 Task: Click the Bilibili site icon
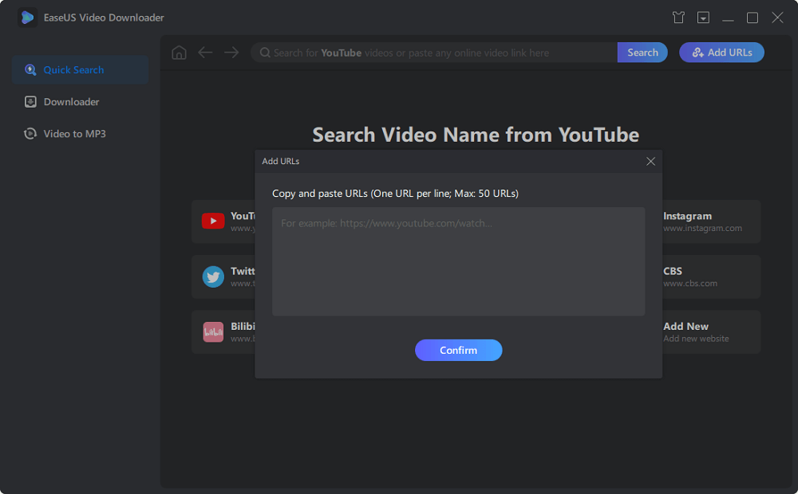(x=213, y=332)
